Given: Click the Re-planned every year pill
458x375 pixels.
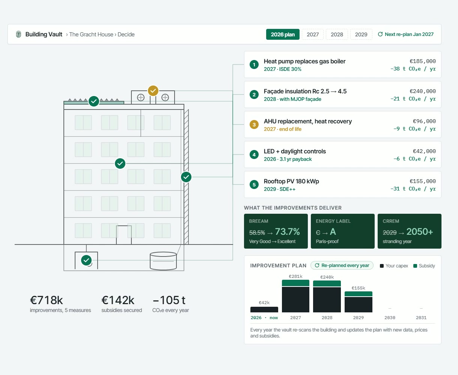Looking at the screenshot, I should 342,265.
